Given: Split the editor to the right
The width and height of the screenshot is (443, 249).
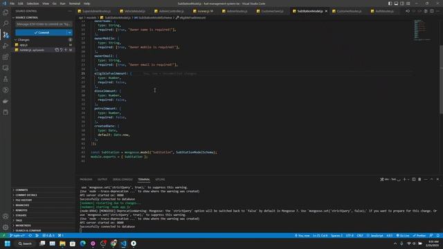Looking at the screenshot, I should 432,11.
